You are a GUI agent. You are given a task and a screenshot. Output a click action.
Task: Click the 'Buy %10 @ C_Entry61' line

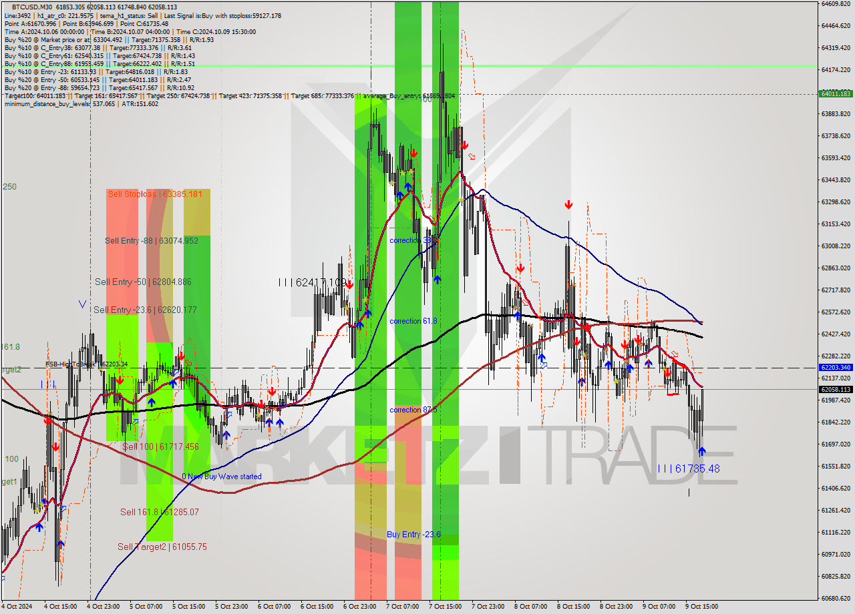(x=100, y=56)
